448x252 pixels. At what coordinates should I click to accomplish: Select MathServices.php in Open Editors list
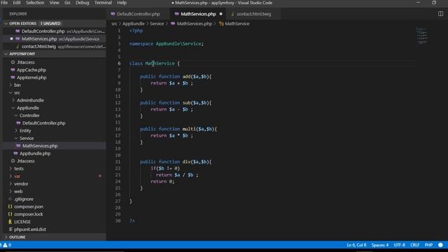point(55,39)
